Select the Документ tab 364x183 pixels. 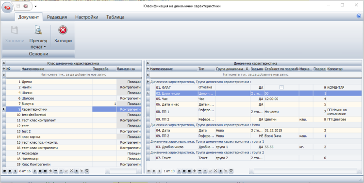click(x=29, y=17)
